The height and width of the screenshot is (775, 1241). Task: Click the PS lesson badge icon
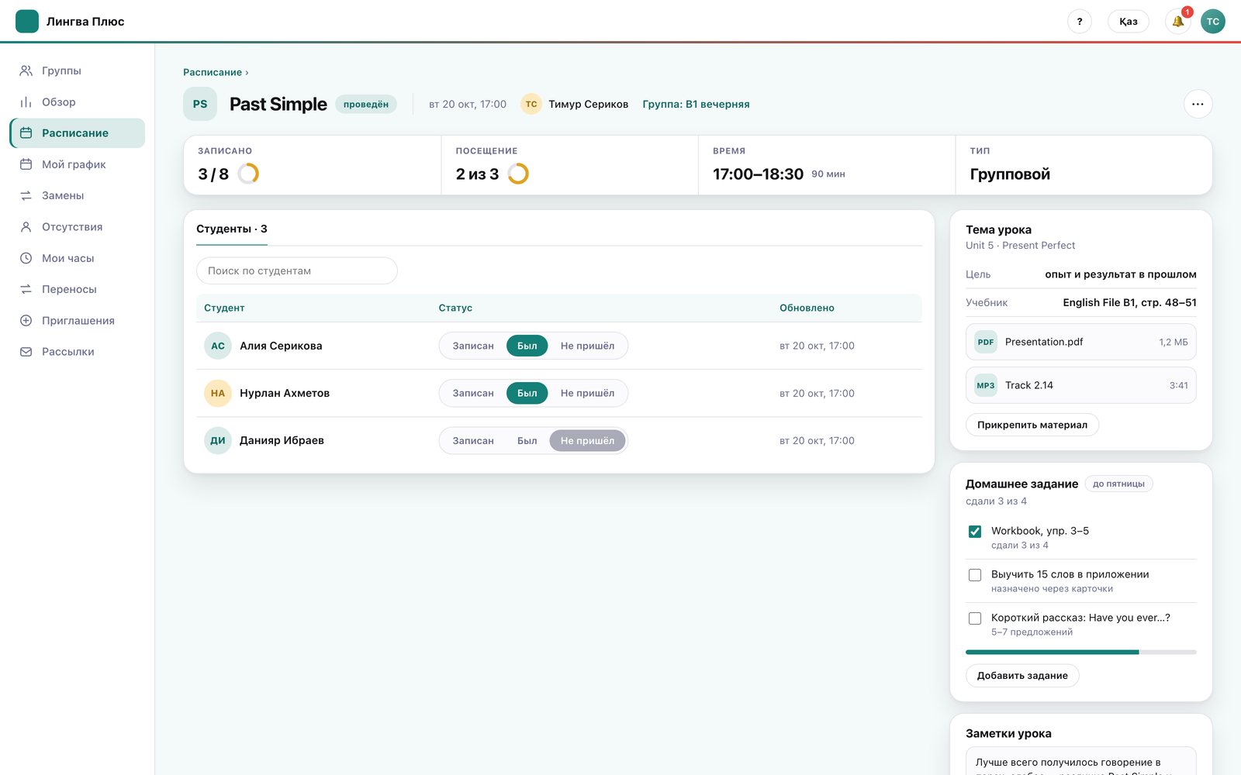click(200, 104)
